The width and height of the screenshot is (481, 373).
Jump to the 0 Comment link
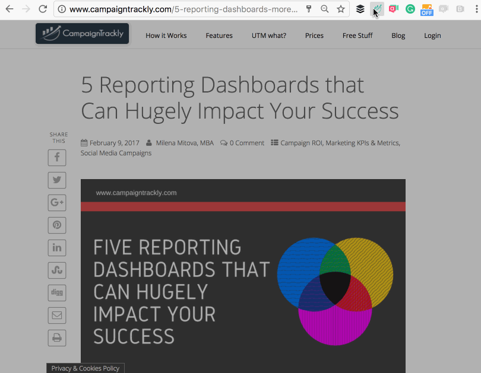(246, 143)
